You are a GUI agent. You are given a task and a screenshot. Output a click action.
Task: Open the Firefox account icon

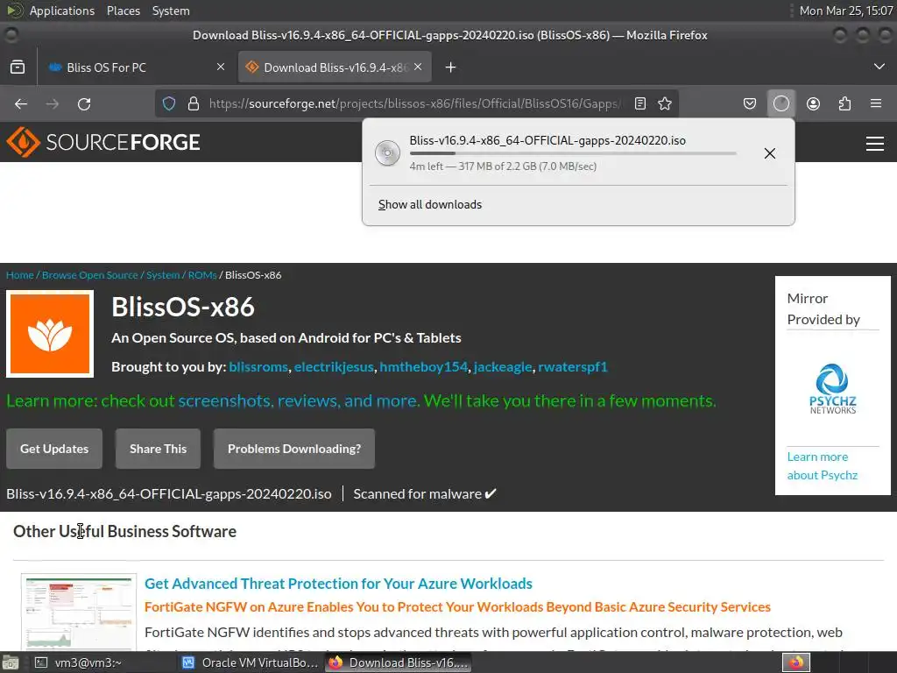[813, 103]
